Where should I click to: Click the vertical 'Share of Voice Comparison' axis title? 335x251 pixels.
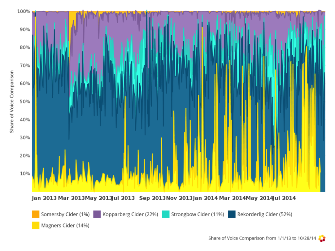[12, 101]
